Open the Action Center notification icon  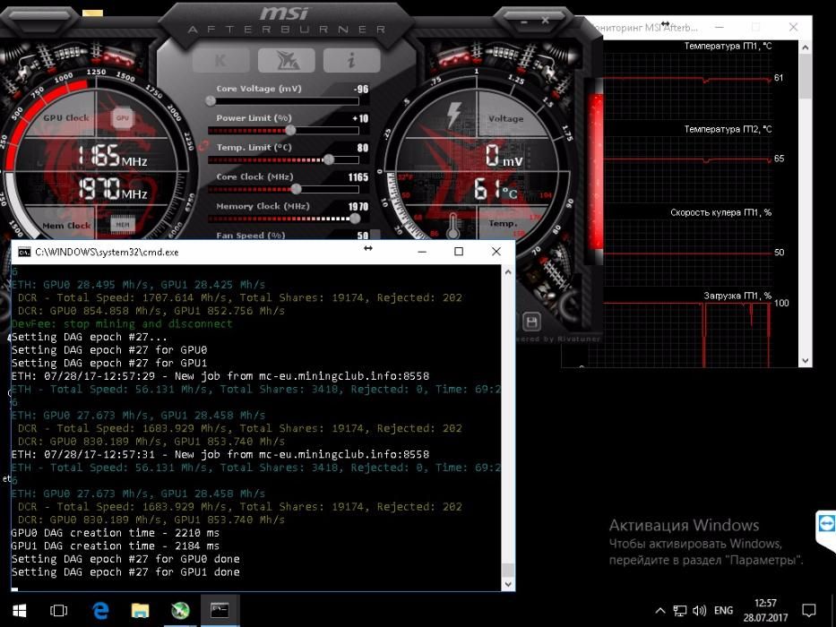point(809,611)
